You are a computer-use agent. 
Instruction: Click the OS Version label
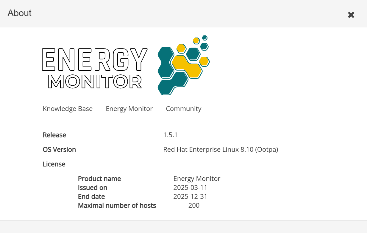click(x=59, y=150)
